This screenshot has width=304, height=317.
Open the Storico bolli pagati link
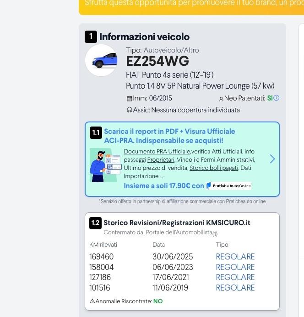tap(214, 168)
